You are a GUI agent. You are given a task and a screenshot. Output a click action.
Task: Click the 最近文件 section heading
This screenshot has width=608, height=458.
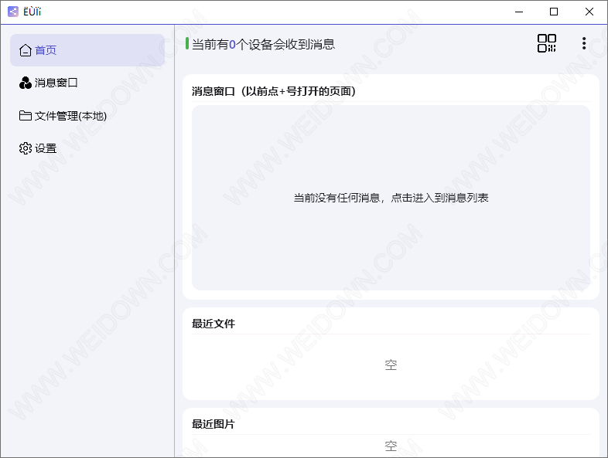tap(213, 324)
